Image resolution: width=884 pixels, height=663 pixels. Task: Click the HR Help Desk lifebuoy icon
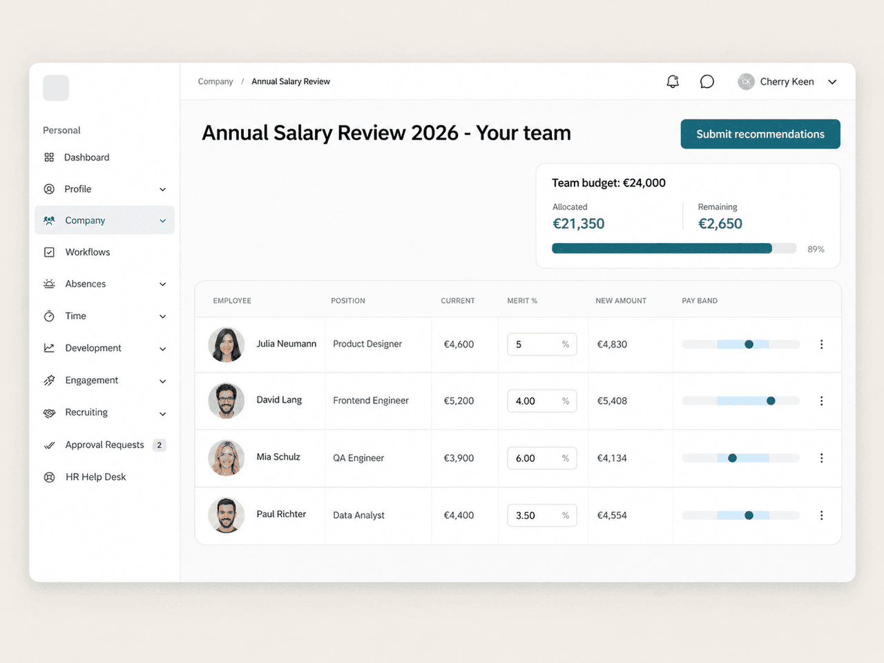(x=49, y=477)
